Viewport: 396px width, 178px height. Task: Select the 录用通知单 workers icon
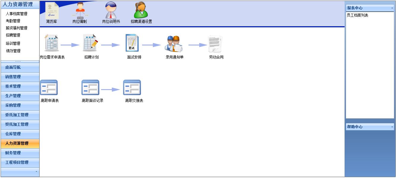174,44
